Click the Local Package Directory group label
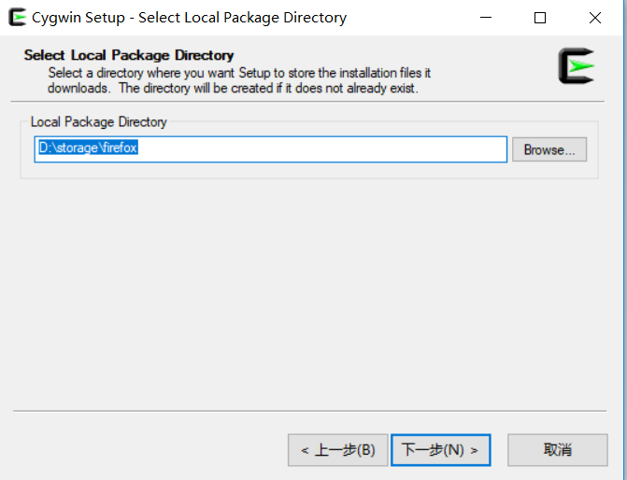Screen dimensions: 627x480 click(99, 122)
